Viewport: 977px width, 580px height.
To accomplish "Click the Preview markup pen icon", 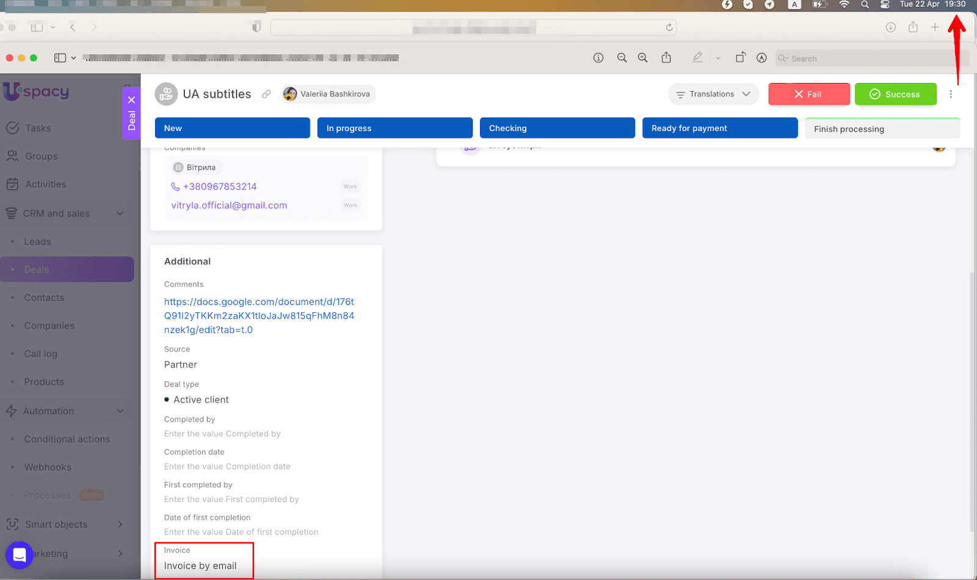I will pos(697,58).
